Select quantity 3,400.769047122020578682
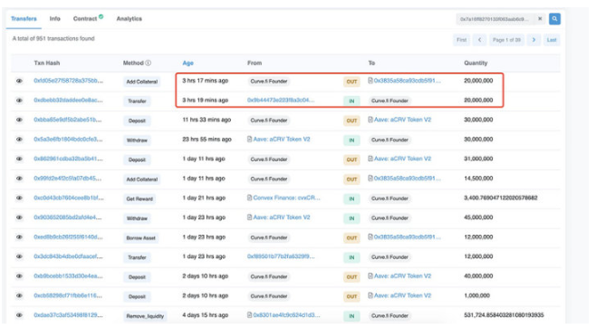This screenshot has width=596, height=329. [501, 198]
